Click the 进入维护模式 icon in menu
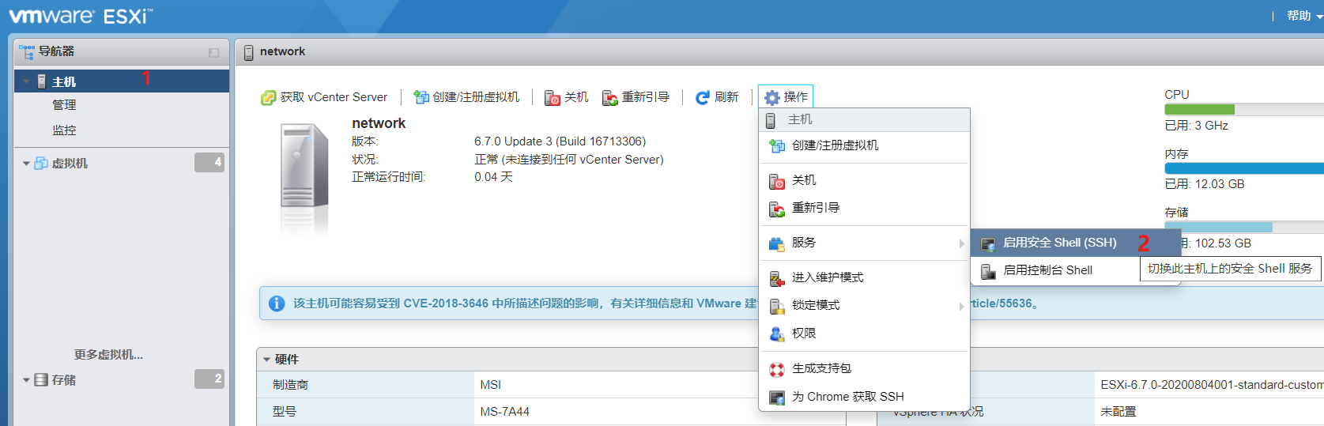This screenshot has height=426, width=1324. tap(777, 278)
